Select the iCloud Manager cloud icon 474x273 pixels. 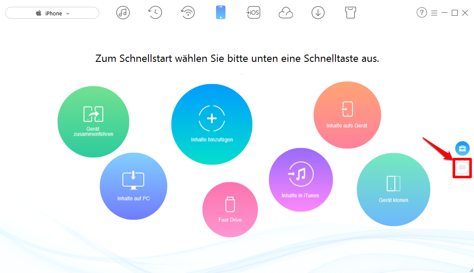point(286,12)
